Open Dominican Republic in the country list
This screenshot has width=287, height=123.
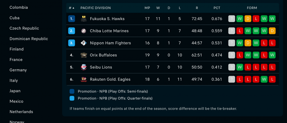(29, 39)
